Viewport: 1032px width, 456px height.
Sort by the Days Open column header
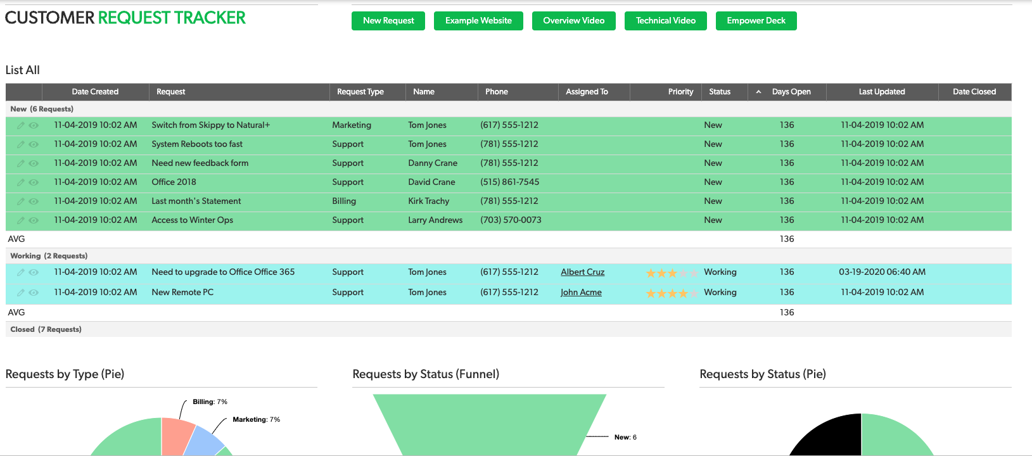[x=791, y=92]
